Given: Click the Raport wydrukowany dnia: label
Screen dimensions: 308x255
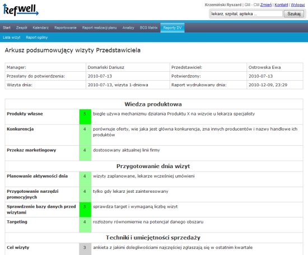Looking at the screenshot, I should pos(199,85).
